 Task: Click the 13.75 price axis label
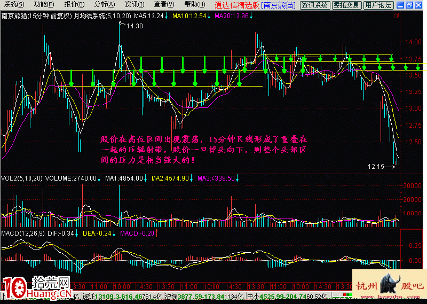point(413,59)
